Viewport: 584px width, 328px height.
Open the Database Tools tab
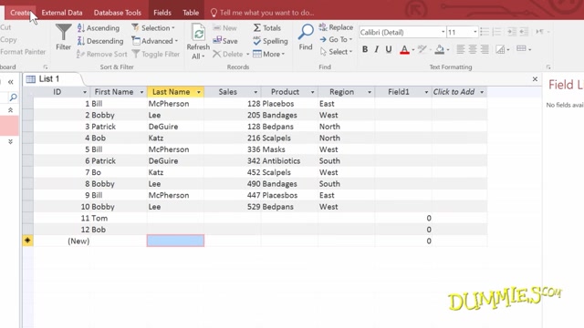[118, 13]
